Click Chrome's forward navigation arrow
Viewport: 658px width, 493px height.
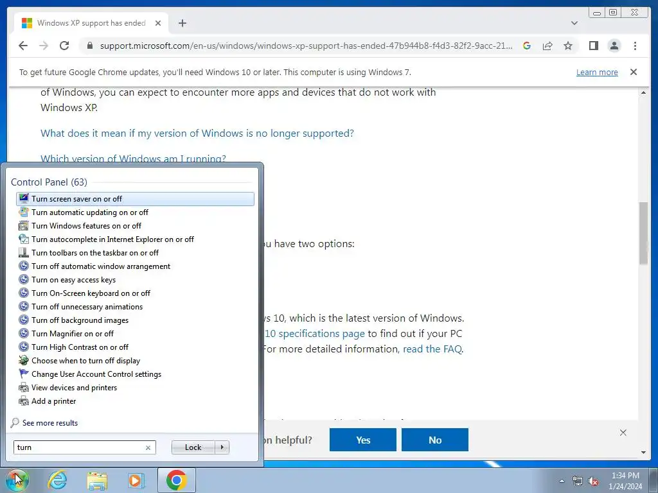pyautogui.click(x=44, y=46)
